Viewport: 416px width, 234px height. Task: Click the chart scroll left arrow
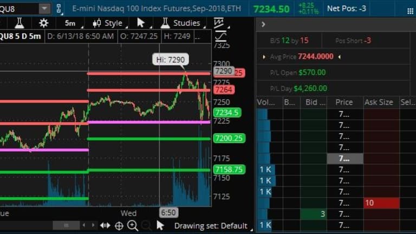(x=84, y=225)
